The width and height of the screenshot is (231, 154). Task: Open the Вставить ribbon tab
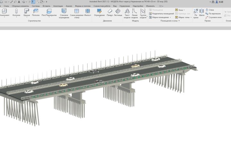tap(47, 6)
